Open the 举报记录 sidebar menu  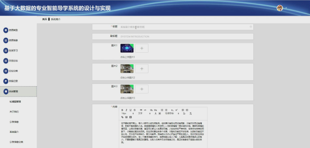pos(18,81)
